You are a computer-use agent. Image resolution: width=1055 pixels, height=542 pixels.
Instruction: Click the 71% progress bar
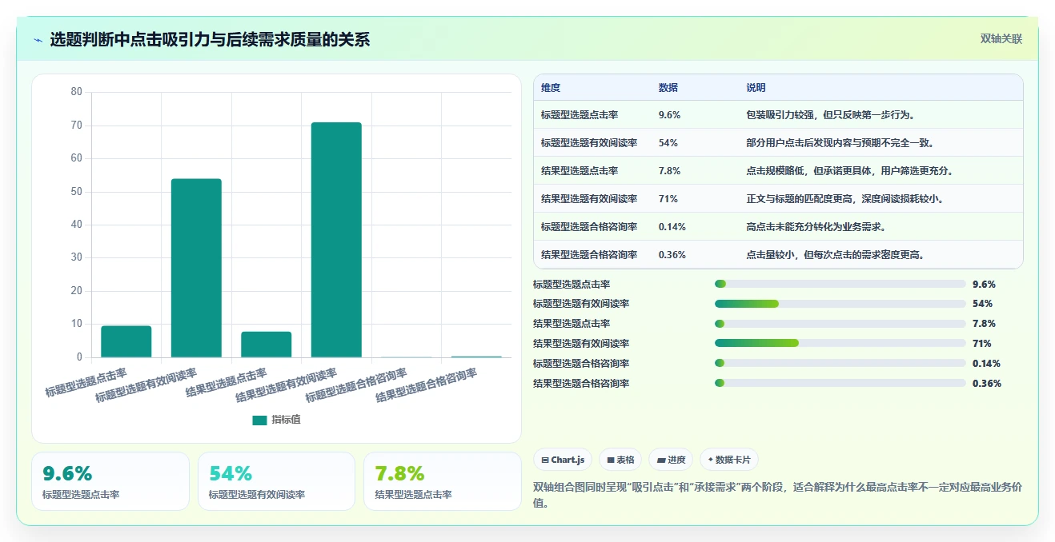pyautogui.click(x=840, y=344)
